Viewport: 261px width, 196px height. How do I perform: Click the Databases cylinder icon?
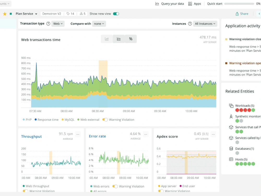click(231, 149)
